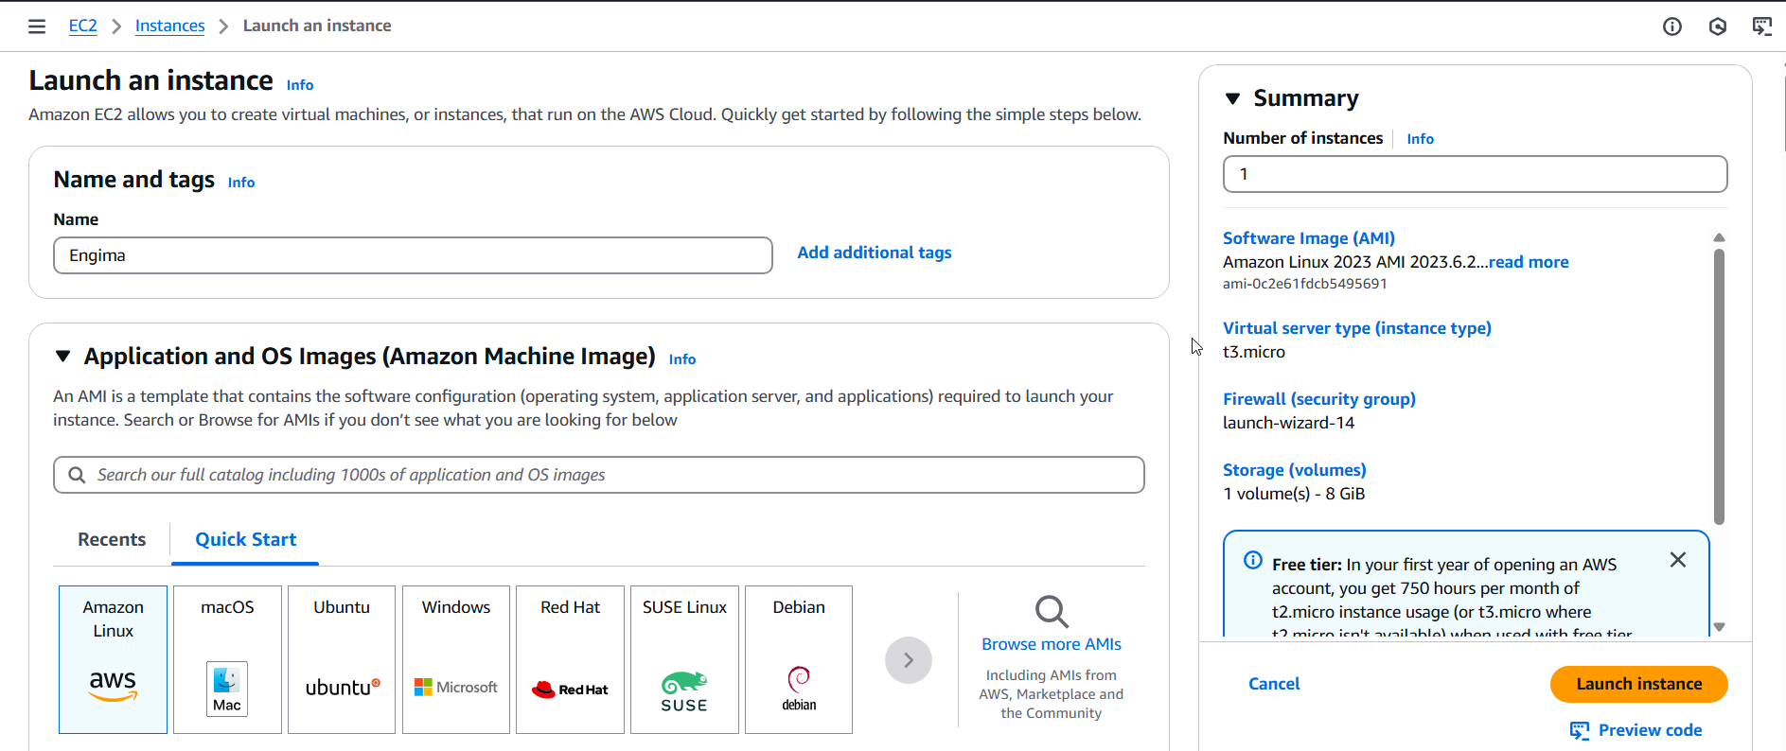
Task: Click the t3.micro instance type text
Action: click(1254, 352)
